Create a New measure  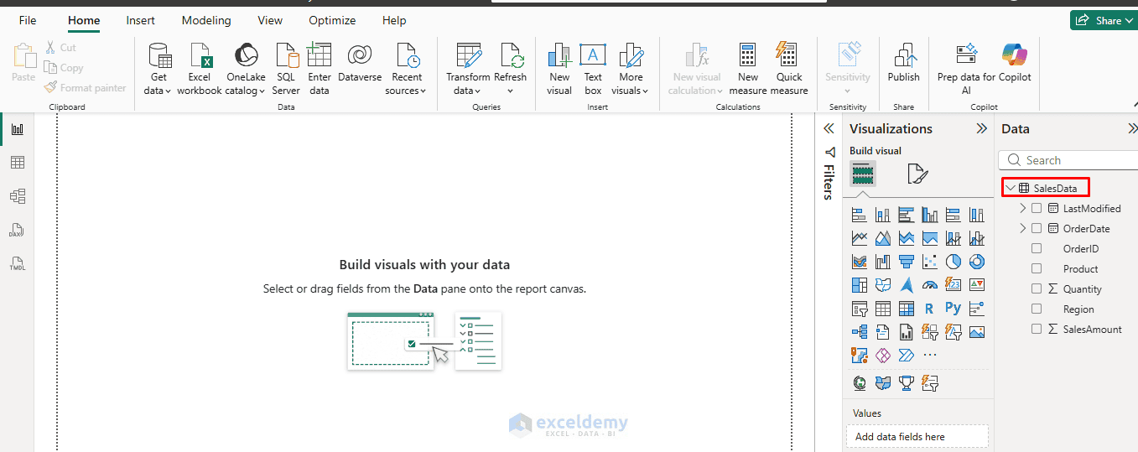point(748,69)
